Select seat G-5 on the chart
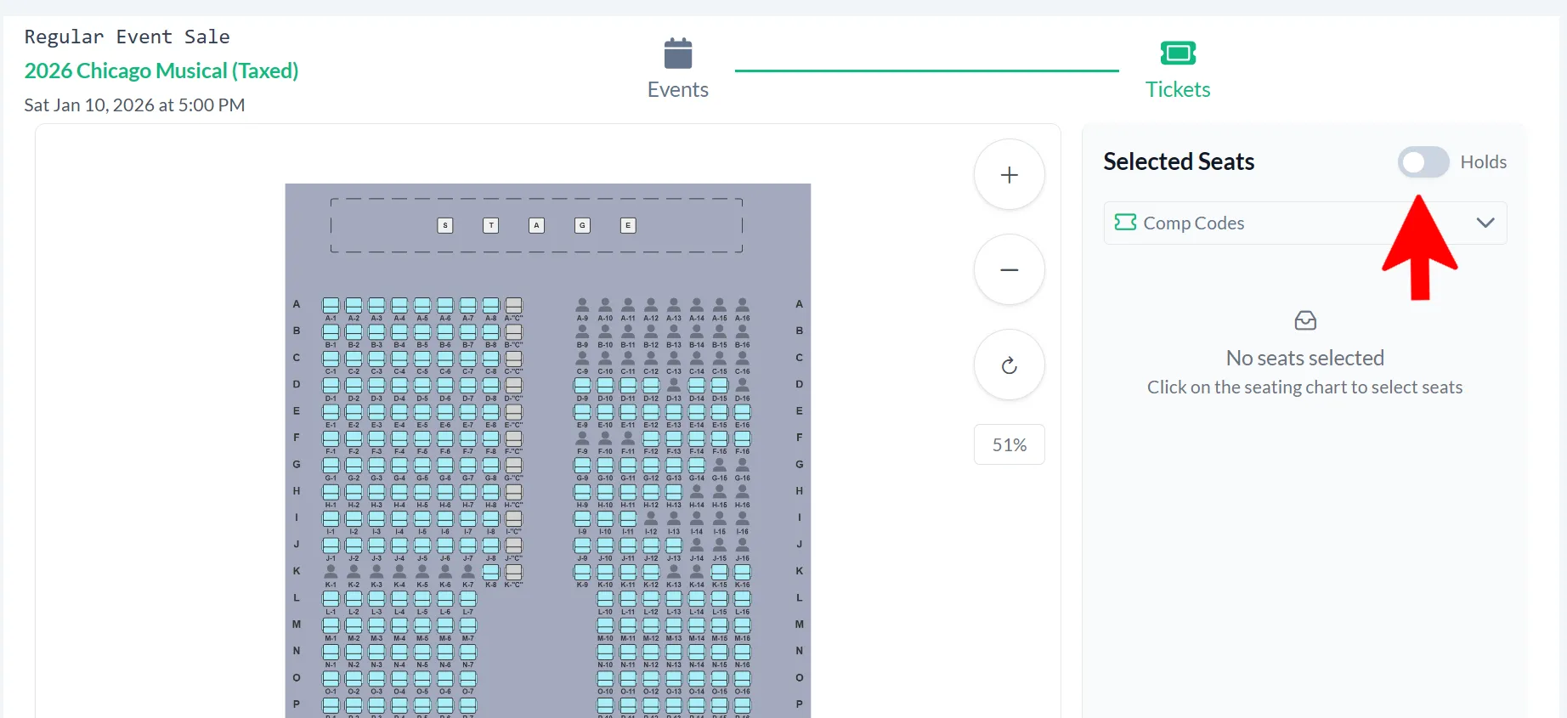This screenshot has width=1567, height=718. (x=422, y=465)
